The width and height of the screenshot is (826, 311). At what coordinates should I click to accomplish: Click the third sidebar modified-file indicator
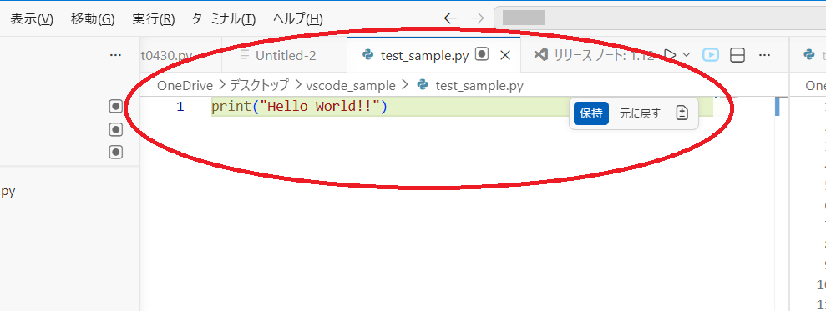pyautogui.click(x=116, y=152)
